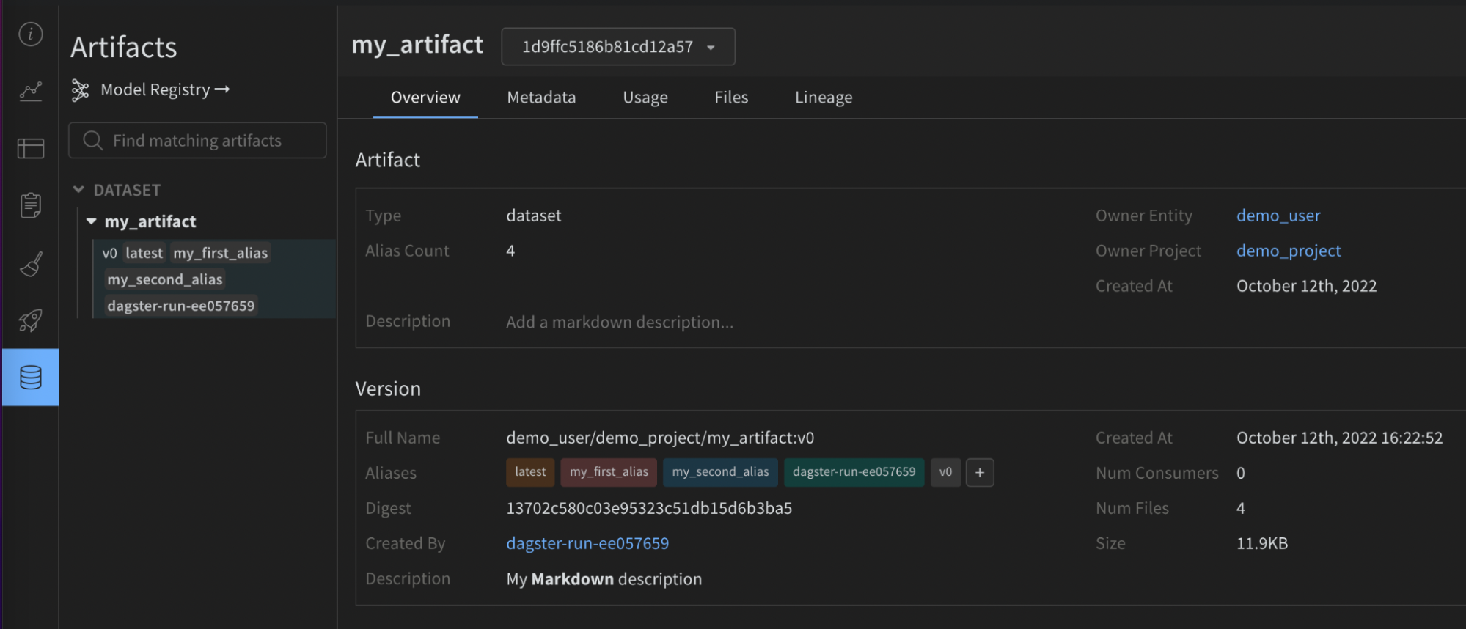Open the Files tab
Image resolution: width=1466 pixels, height=629 pixels.
pos(730,98)
